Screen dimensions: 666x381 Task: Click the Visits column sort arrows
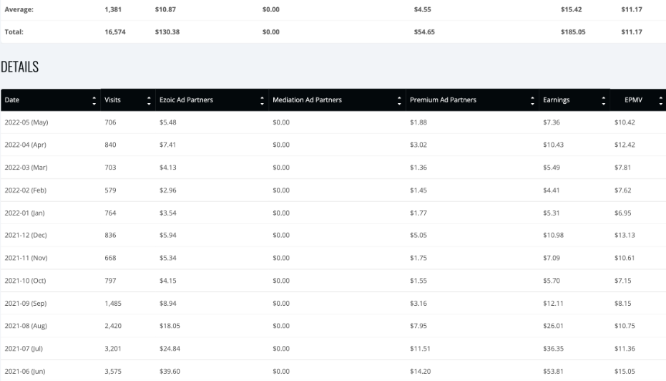pyautogui.click(x=149, y=100)
